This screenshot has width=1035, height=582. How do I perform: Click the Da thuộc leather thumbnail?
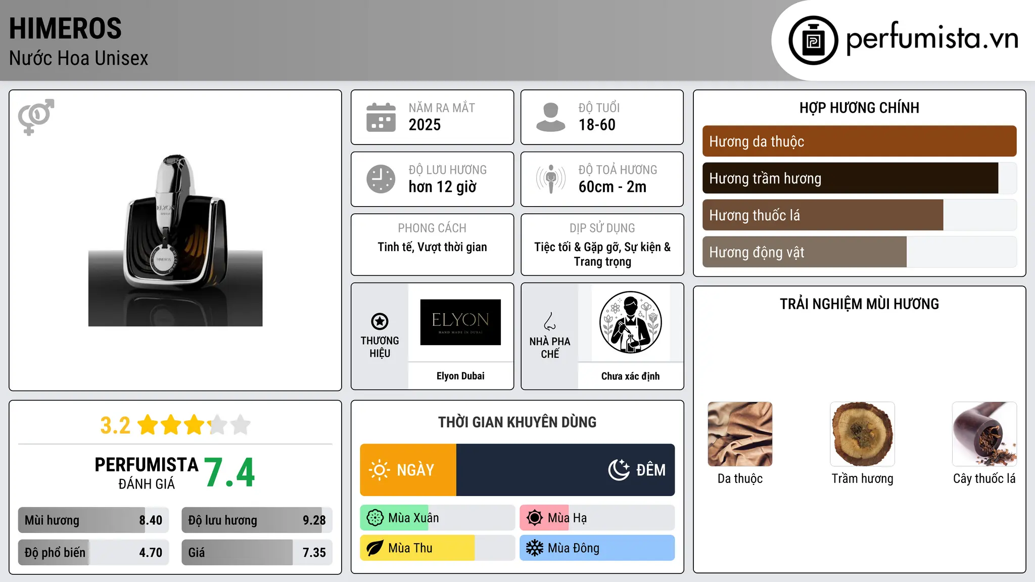[740, 434]
